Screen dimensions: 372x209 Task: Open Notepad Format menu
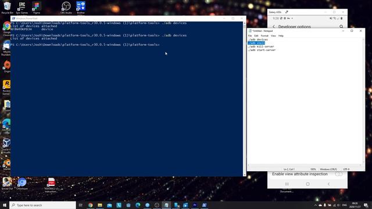click(264, 36)
